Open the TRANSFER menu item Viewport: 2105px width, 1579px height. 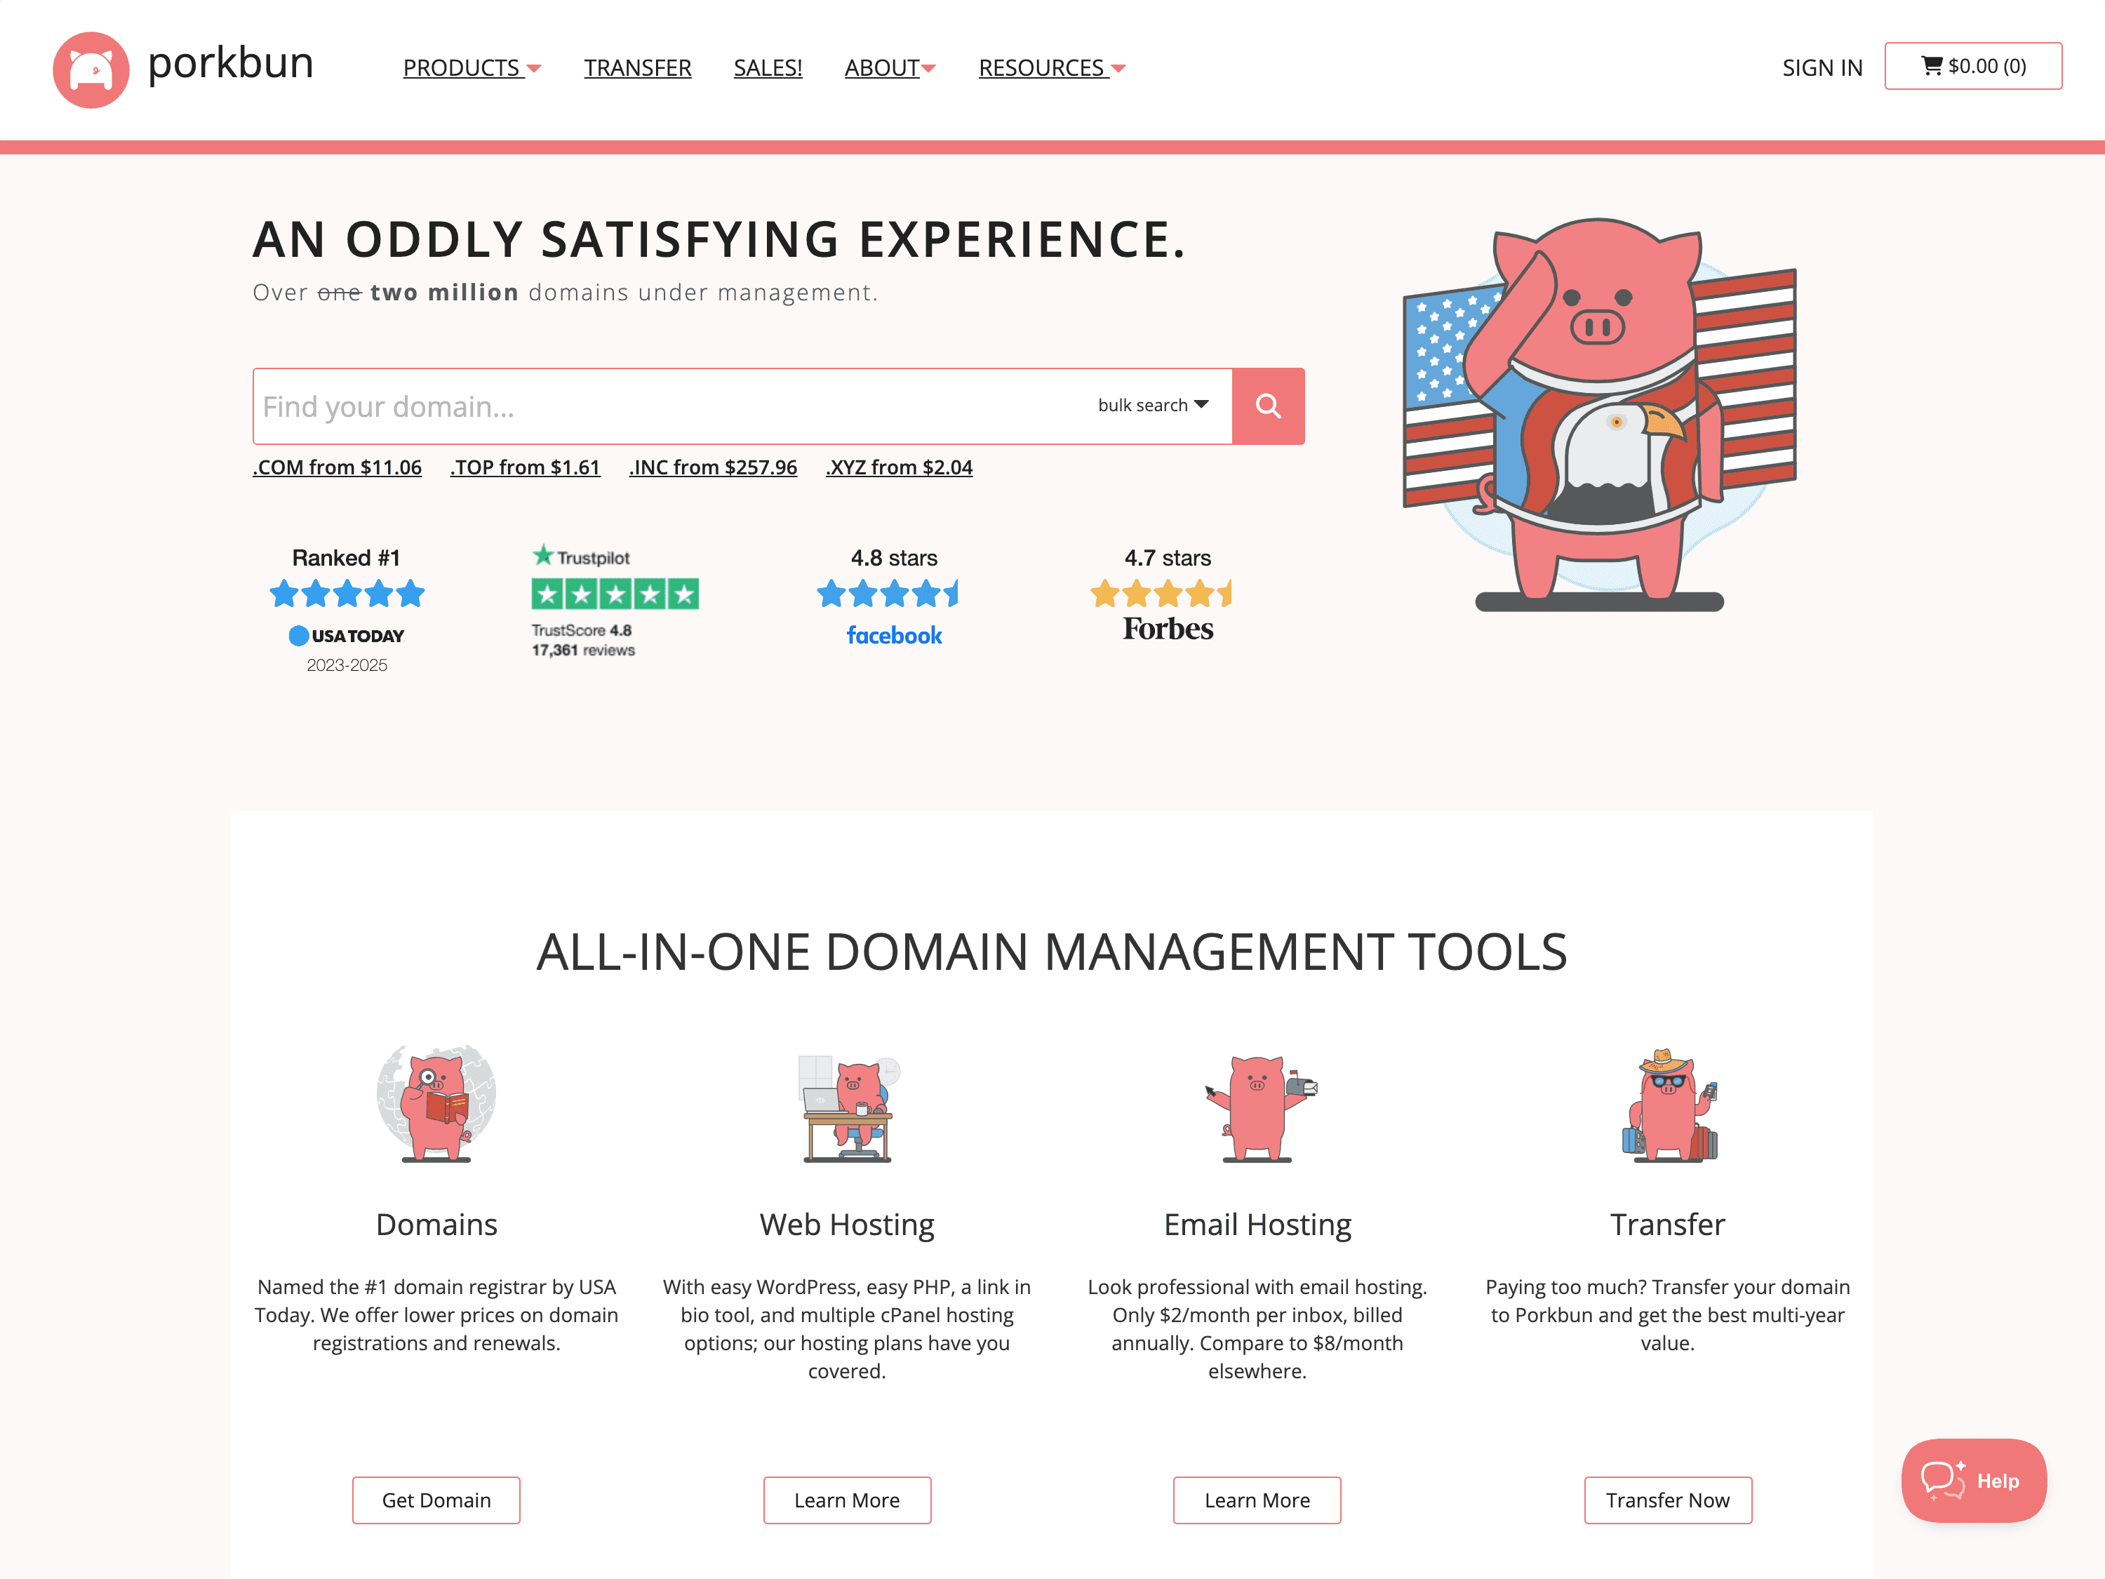(x=638, y=67)
